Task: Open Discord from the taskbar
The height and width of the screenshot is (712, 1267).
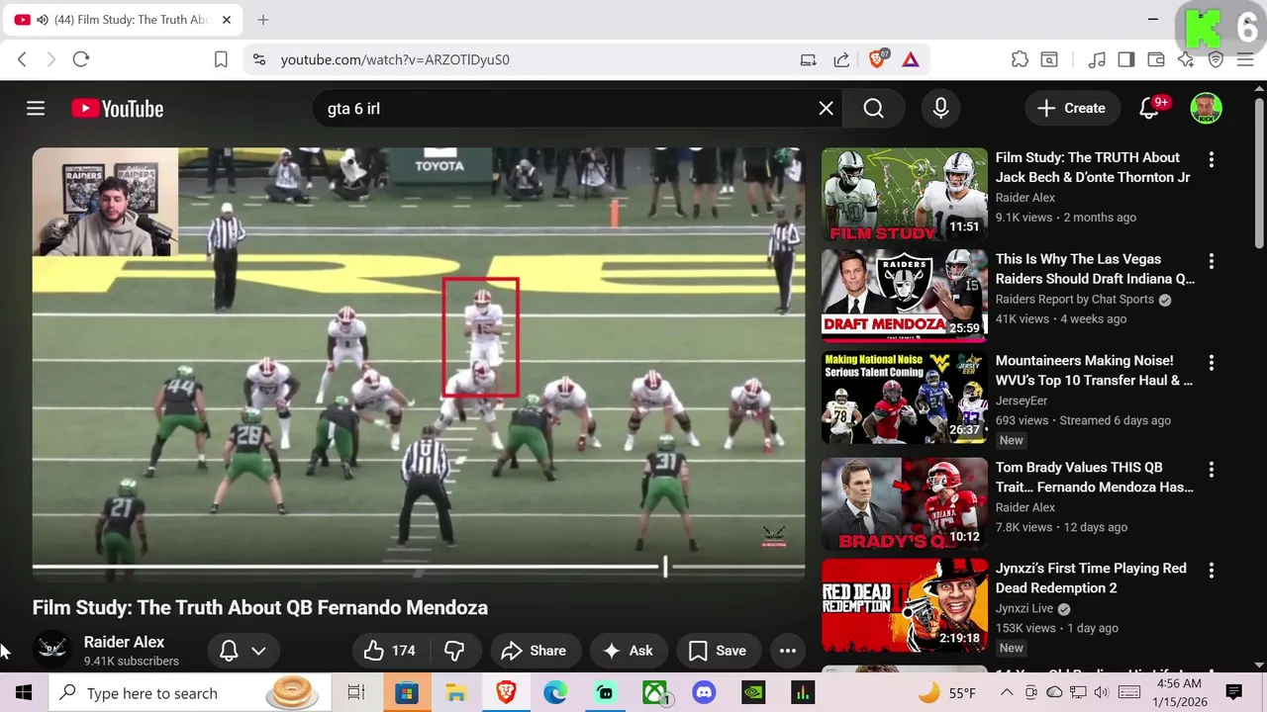Action: tap(704, 693)
